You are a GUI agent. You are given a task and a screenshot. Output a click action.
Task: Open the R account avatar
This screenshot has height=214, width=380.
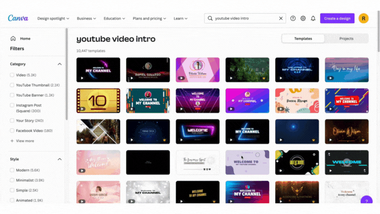(x=363, y=18)
